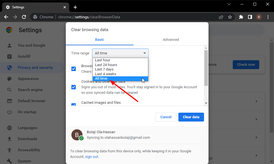Open the Extensions puzzle icon
Screen dimensions: 274x164
[x=241, y=17]
